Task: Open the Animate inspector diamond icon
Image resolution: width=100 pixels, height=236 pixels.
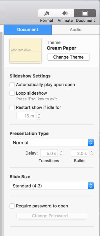Action: 65,13
